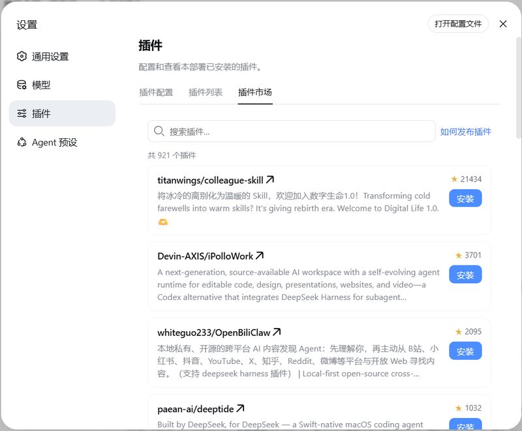
Task: Click the star count 3701
Action: [x=473, y=255]
